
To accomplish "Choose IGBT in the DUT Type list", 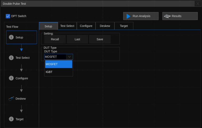I will click(x=58, y=72).
